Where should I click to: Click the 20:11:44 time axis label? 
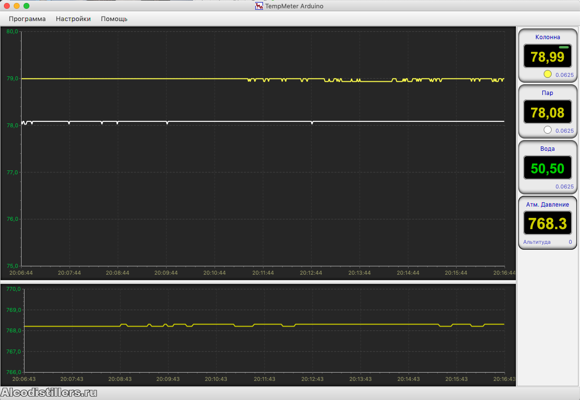tap(263, 273)
